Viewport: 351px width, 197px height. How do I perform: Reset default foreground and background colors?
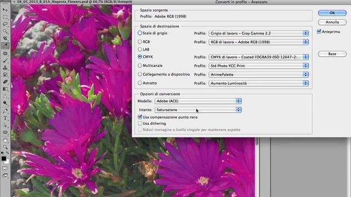pos(2,153)
